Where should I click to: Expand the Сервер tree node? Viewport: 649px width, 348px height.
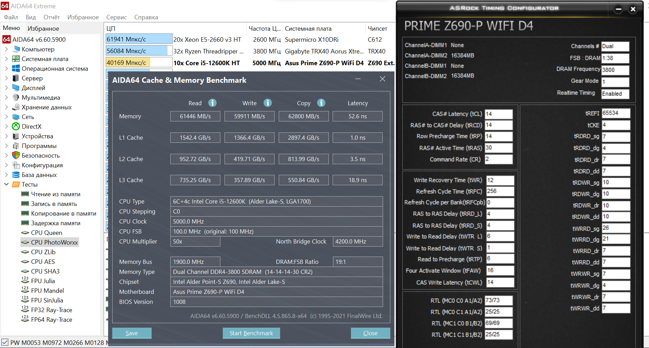(x=6, y=78)
